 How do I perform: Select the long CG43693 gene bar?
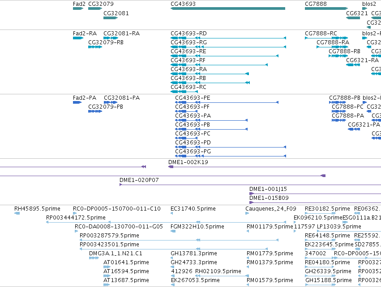click(x=228, y=8)
